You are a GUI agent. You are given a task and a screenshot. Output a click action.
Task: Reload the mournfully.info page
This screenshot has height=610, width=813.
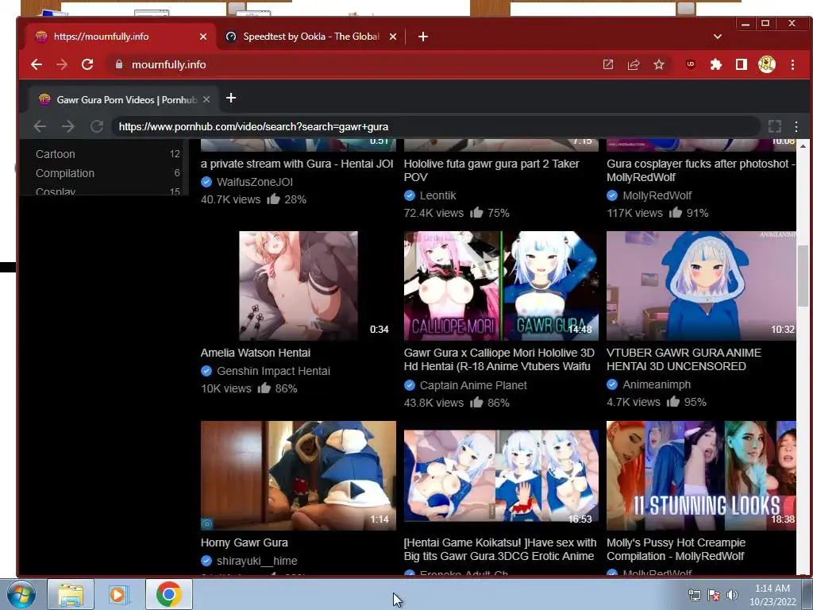point(87,64)
